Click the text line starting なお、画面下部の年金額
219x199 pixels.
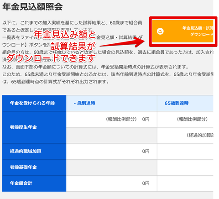95,67
